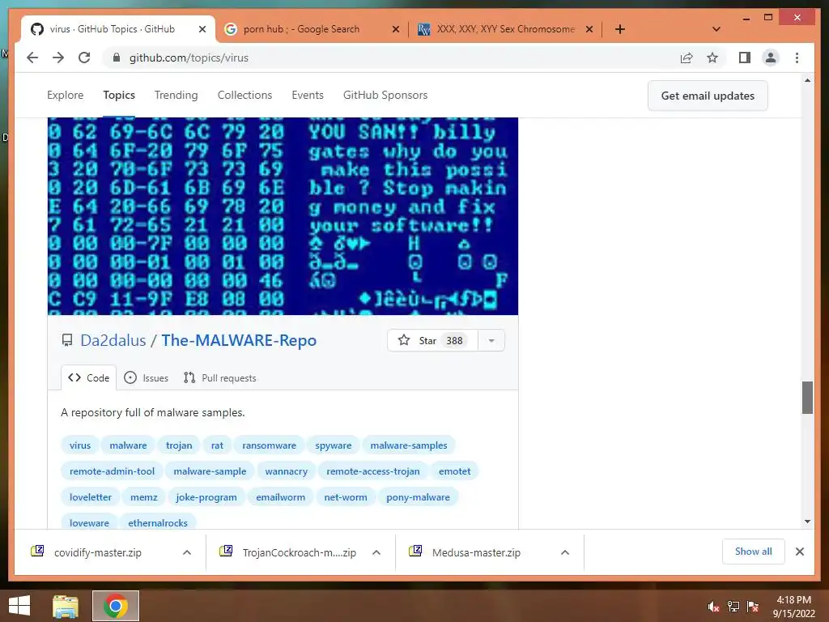Open the Collections nav item

244,96
